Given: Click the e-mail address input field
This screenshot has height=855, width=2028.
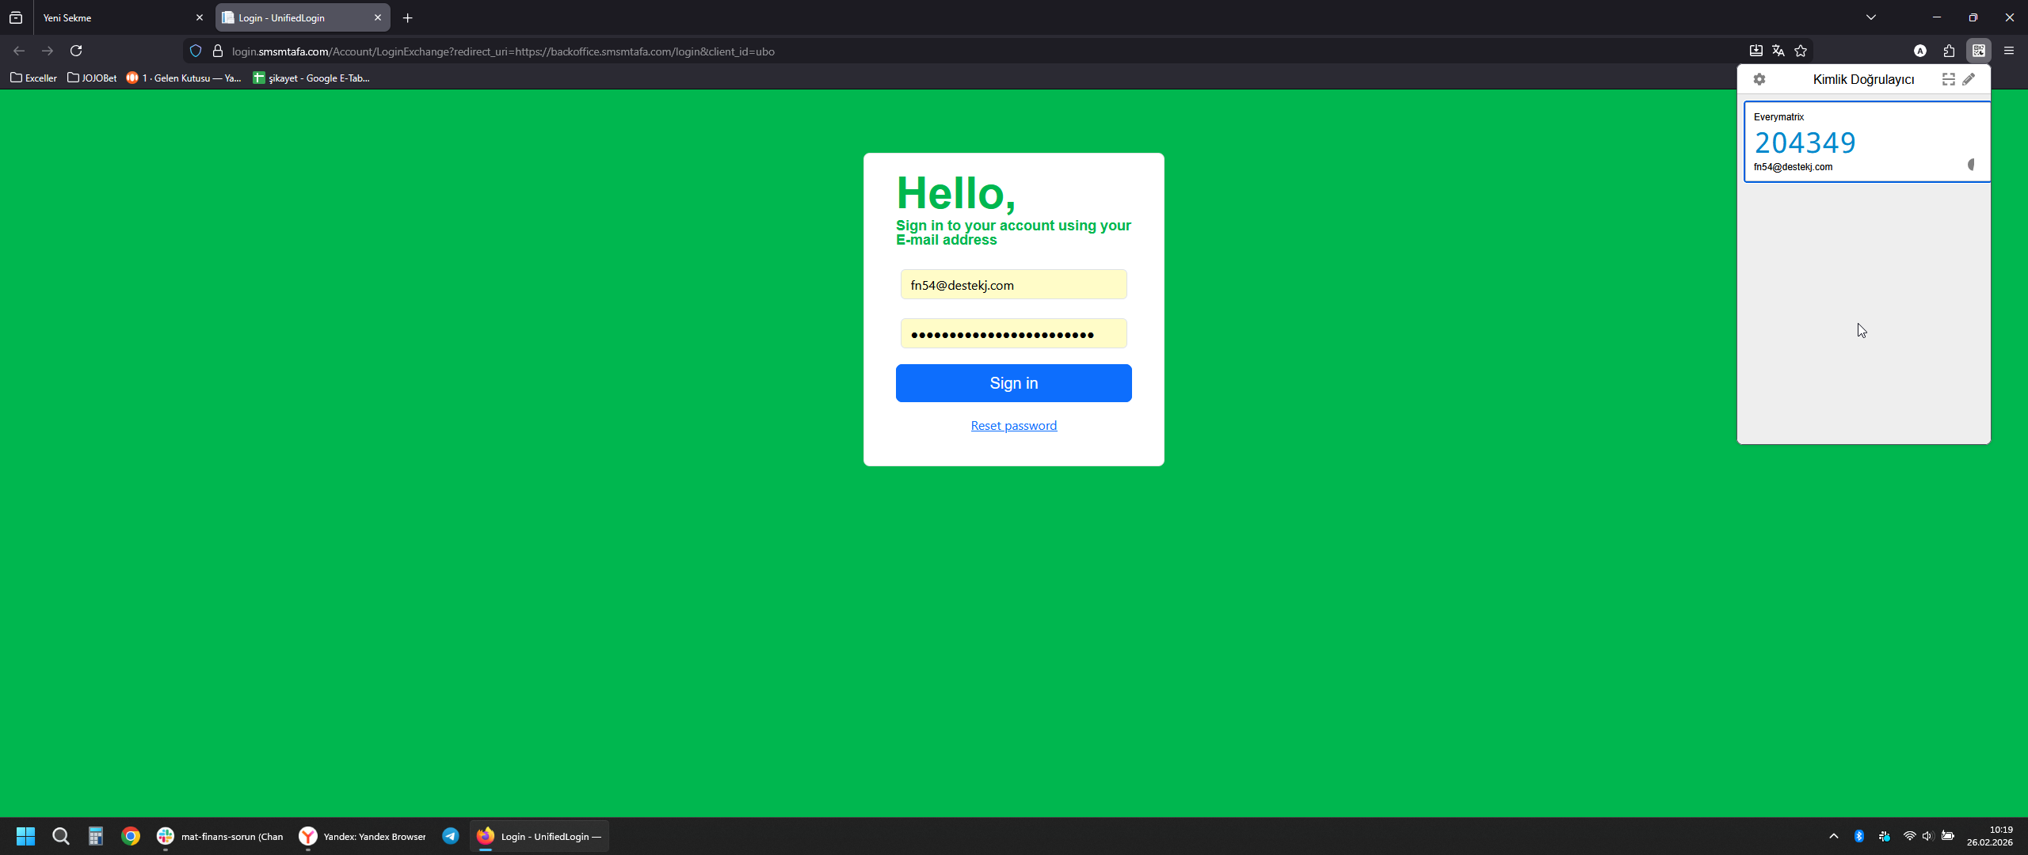Looking at the screenshot, I should (x=1013, y=285).
